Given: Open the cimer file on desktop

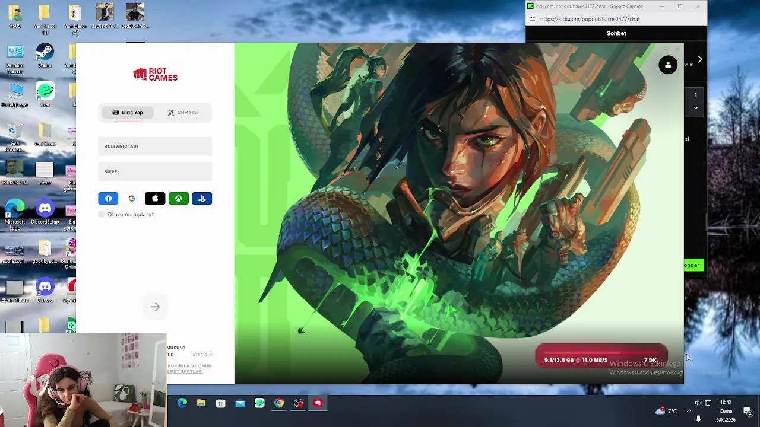Looking at the screenshot, I should click(x=45, y=173).
